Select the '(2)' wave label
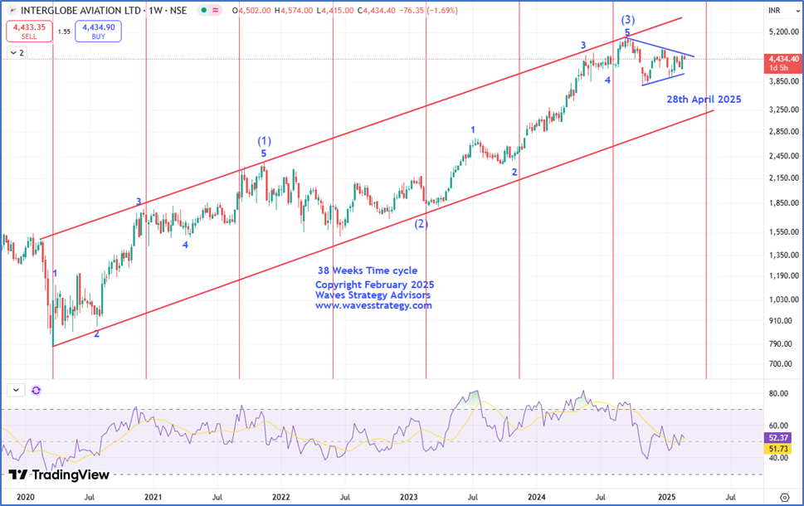This screenshot has width=804, height=506. [x=421, y=223]
